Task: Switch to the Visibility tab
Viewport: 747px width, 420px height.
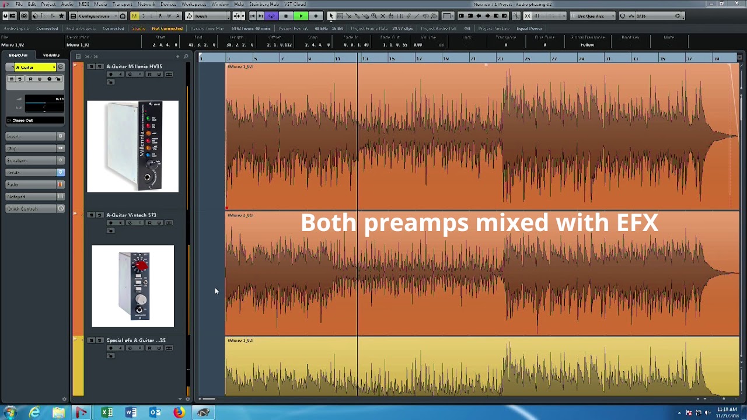Action: tap(51, 55)
